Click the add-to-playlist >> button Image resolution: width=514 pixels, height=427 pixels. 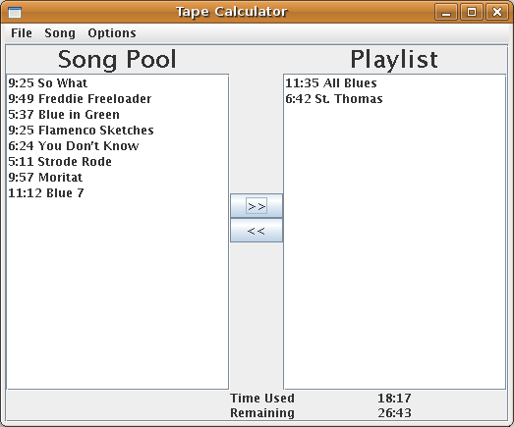(x=257, y=206)
